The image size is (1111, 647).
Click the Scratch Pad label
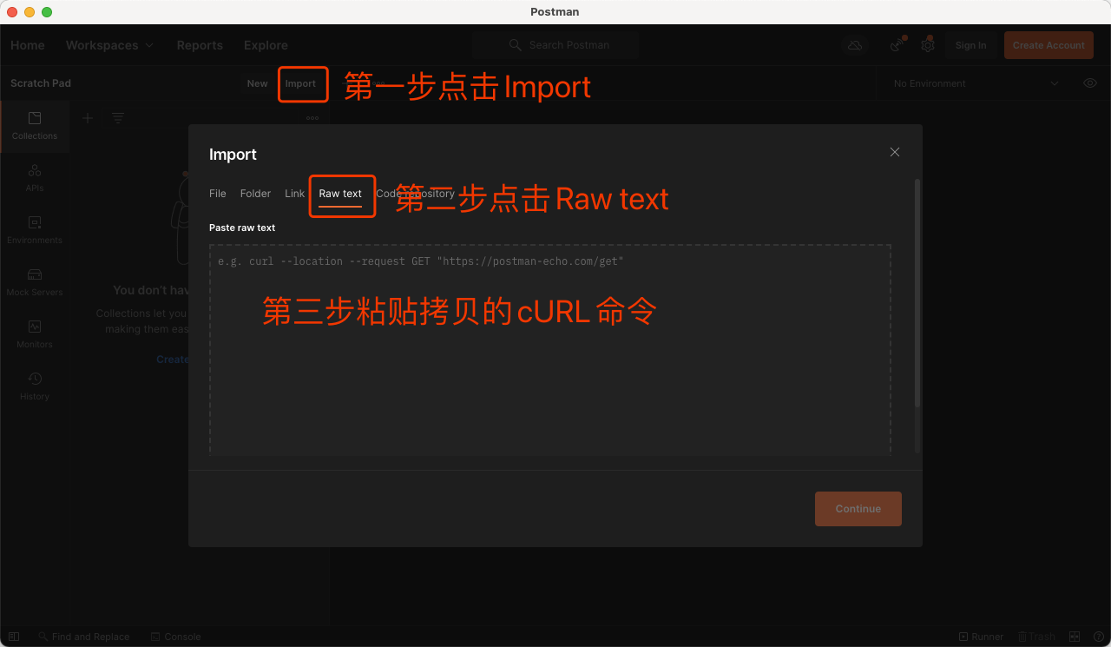pos(41,83)
